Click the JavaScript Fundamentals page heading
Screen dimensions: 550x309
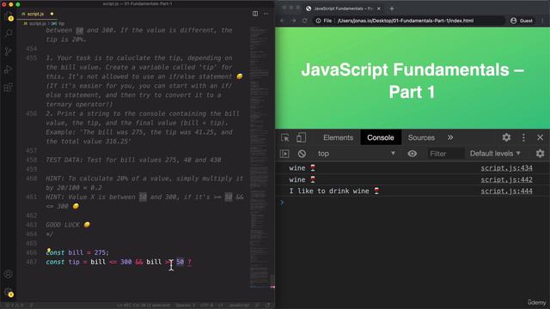pyautogui.click(x=412, y=81)
